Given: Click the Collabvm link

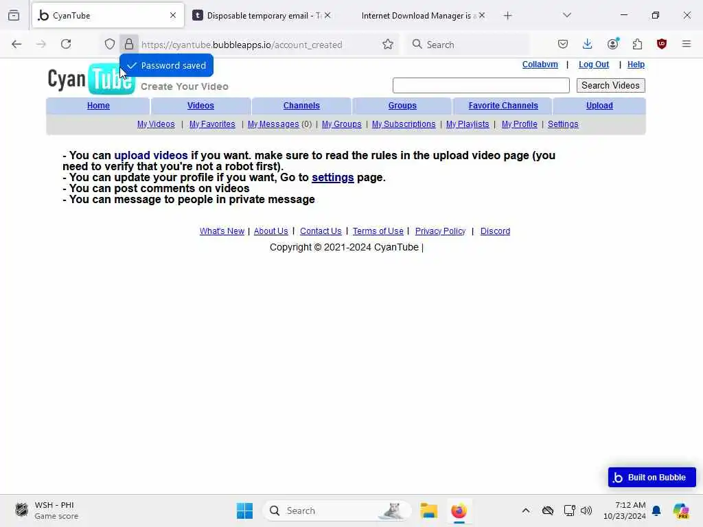Looking at the screenshot, I should (x=540, y=65).
